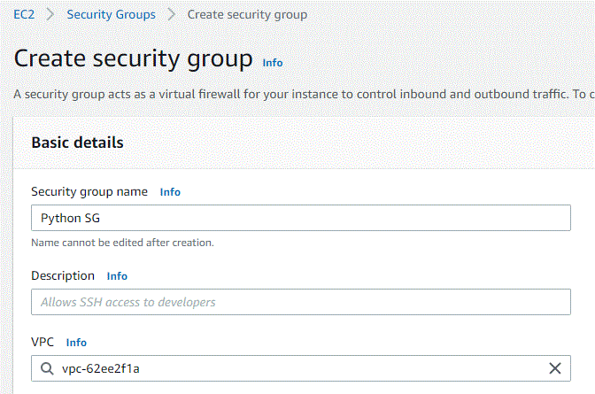
Task: Click the 'Name cannot be edited' hint text
Action: click(122, 243)
